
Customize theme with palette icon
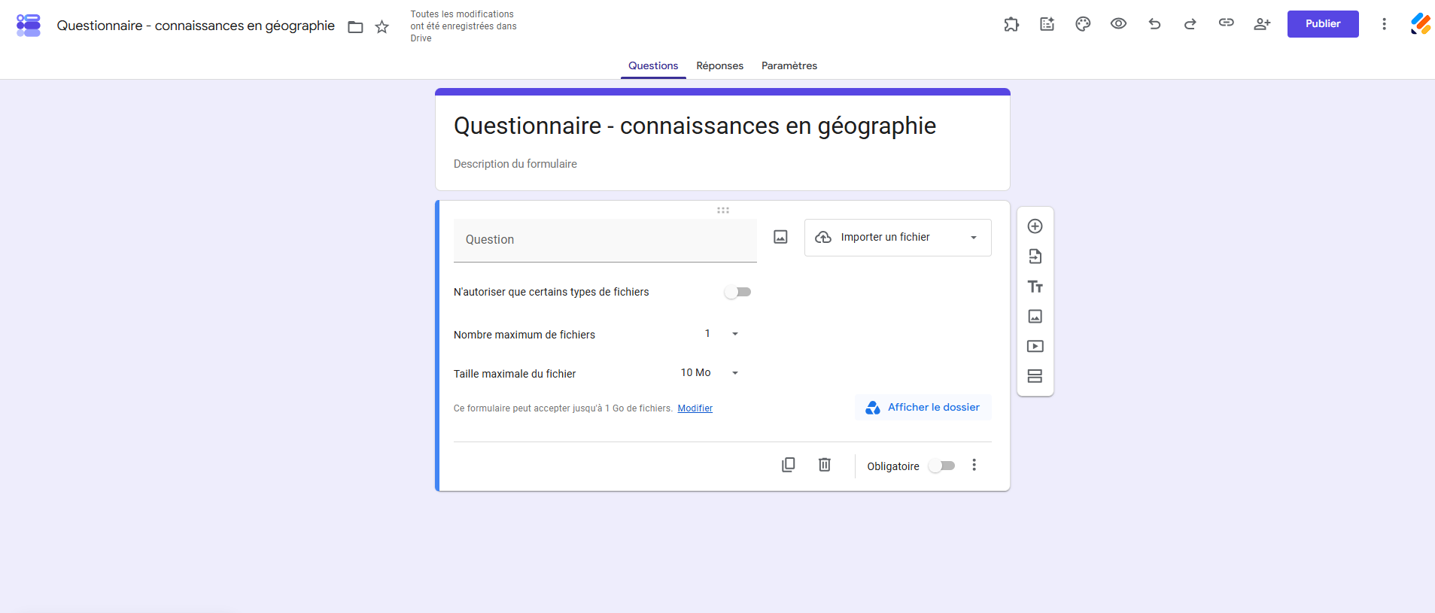coord(1083,24)
